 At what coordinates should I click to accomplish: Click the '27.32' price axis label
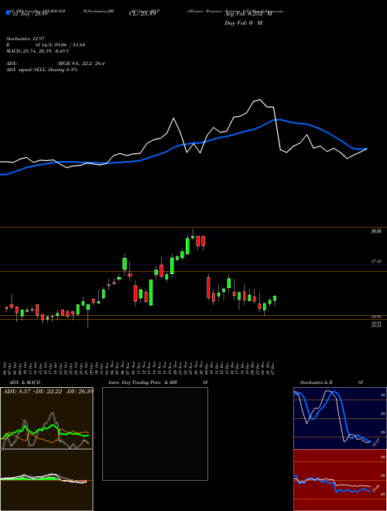click(x=376, y=262)
